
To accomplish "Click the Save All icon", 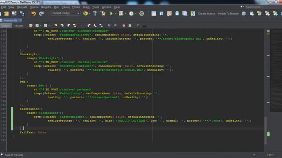I will click(22, 14).
